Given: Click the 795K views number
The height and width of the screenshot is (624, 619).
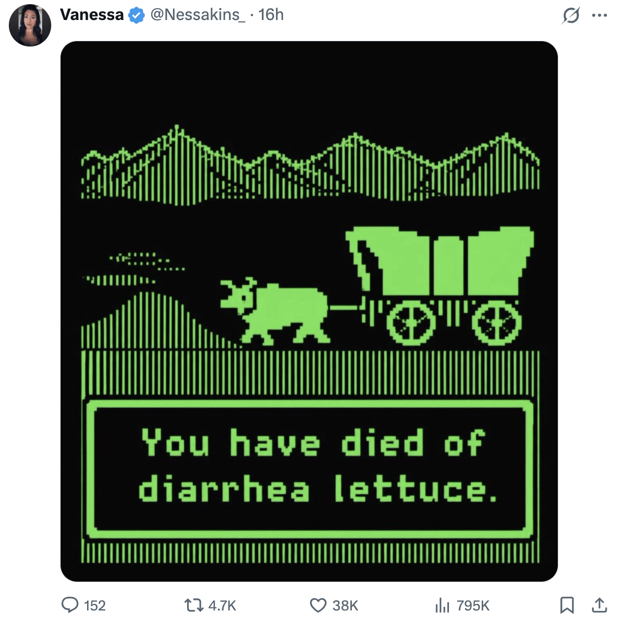Looking at the screenshot, I should click(472, 606).
